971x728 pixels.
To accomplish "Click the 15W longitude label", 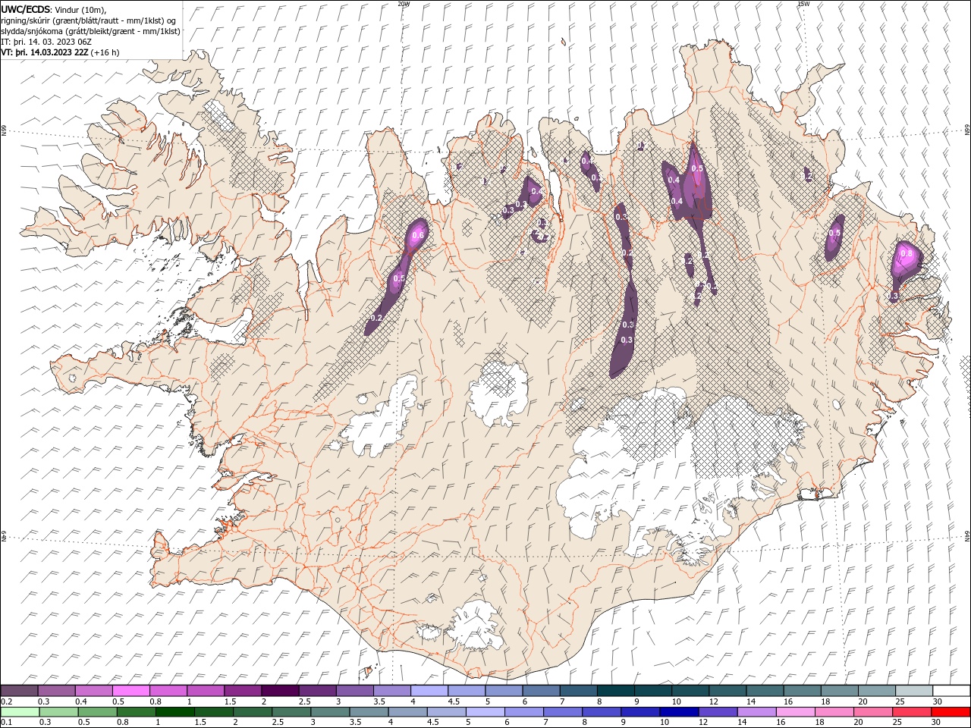I will click(803, 4).
